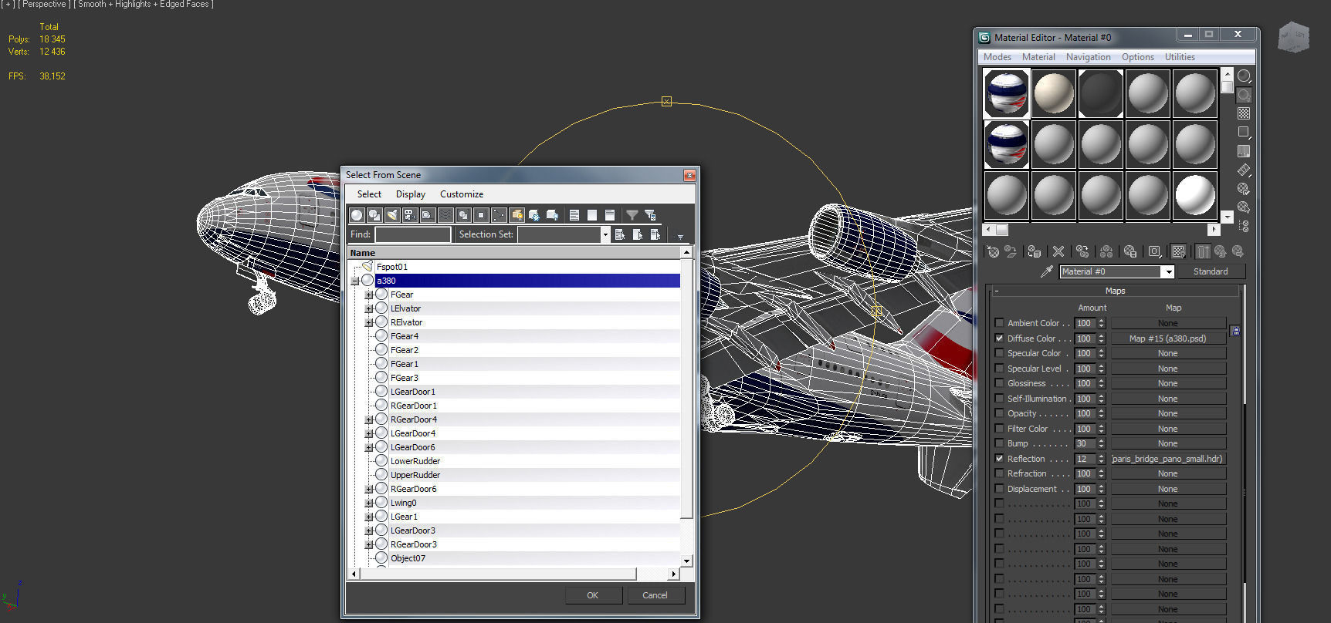The image size is (1331, 623).
Task: Click Sample Type sphere icon
Action: (1244, 76)
